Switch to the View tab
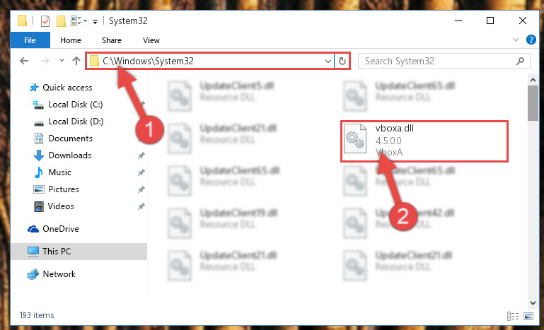This screenshot has height=330, width=544. point(151,40)
